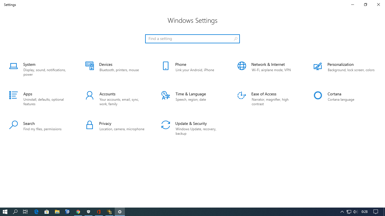
Task: Open Ease of Access dashed-clock icon
Action: [x=242, y=95]
